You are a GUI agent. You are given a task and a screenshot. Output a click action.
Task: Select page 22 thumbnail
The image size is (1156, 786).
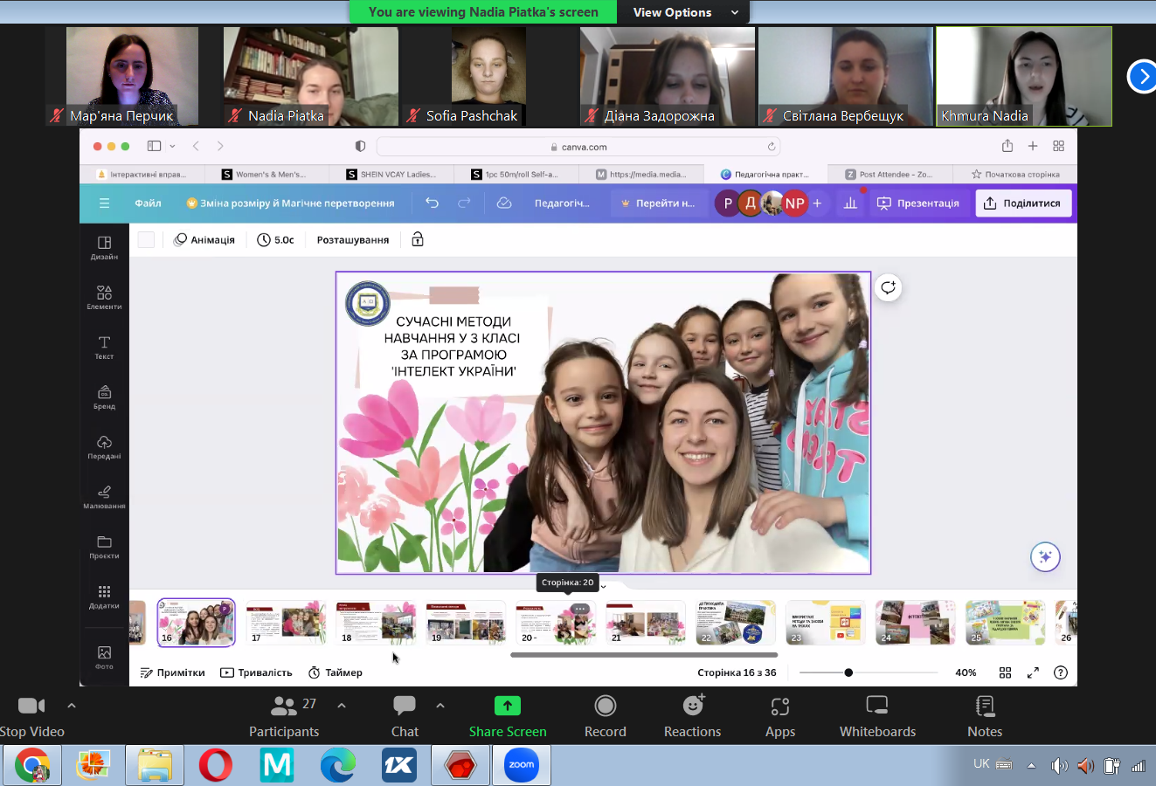[735, 623]
